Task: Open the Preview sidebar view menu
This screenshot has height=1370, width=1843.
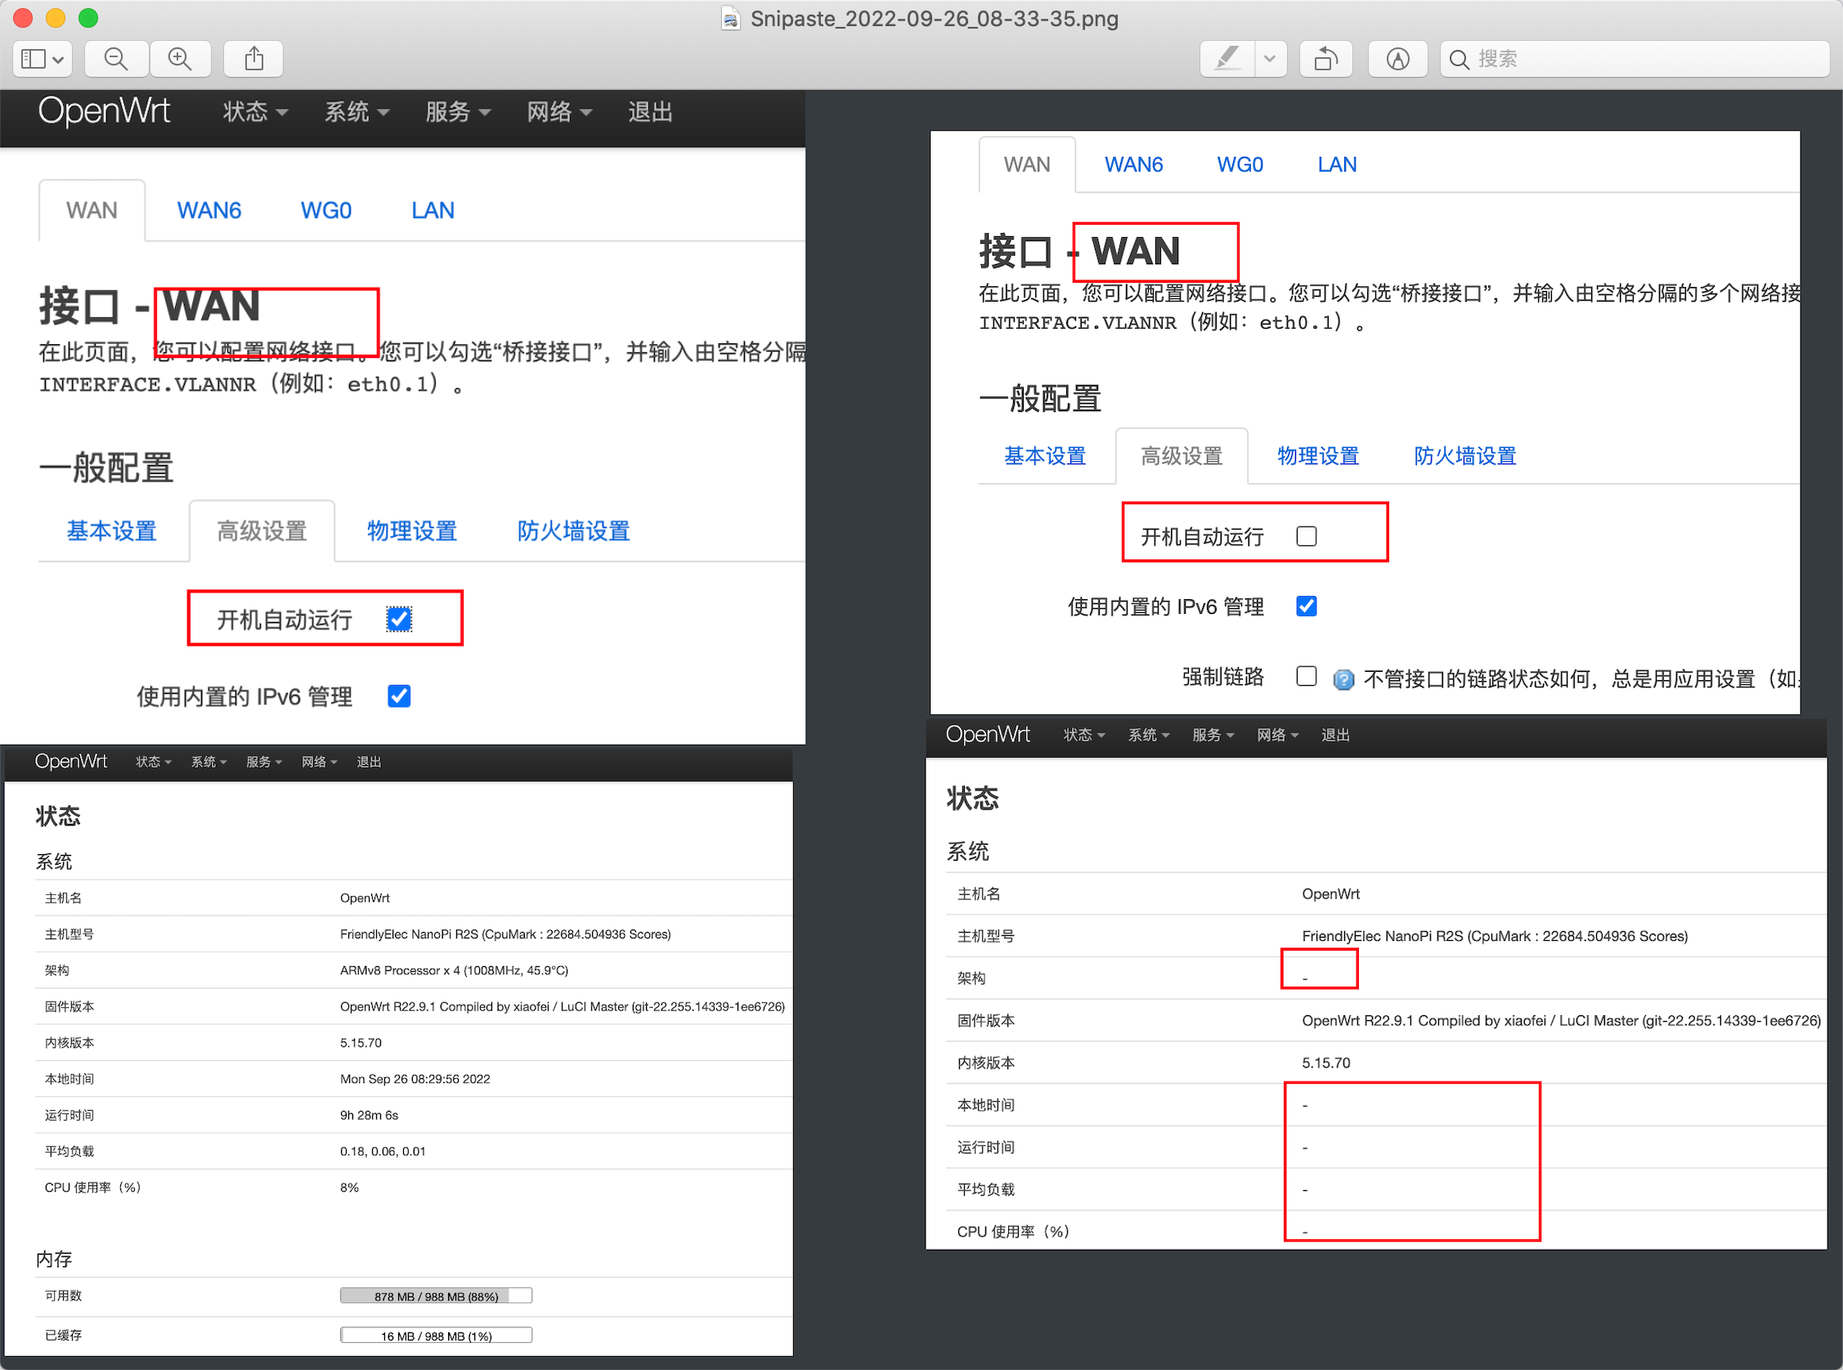Action: click(43, 59)
